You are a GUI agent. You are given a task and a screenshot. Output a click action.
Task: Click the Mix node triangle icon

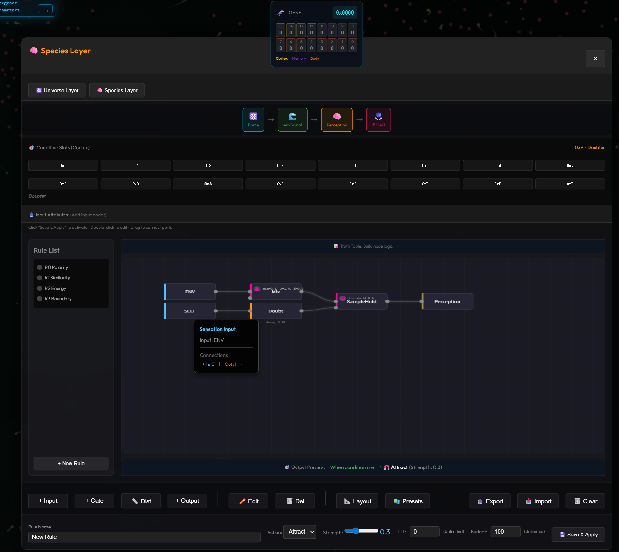257,289
